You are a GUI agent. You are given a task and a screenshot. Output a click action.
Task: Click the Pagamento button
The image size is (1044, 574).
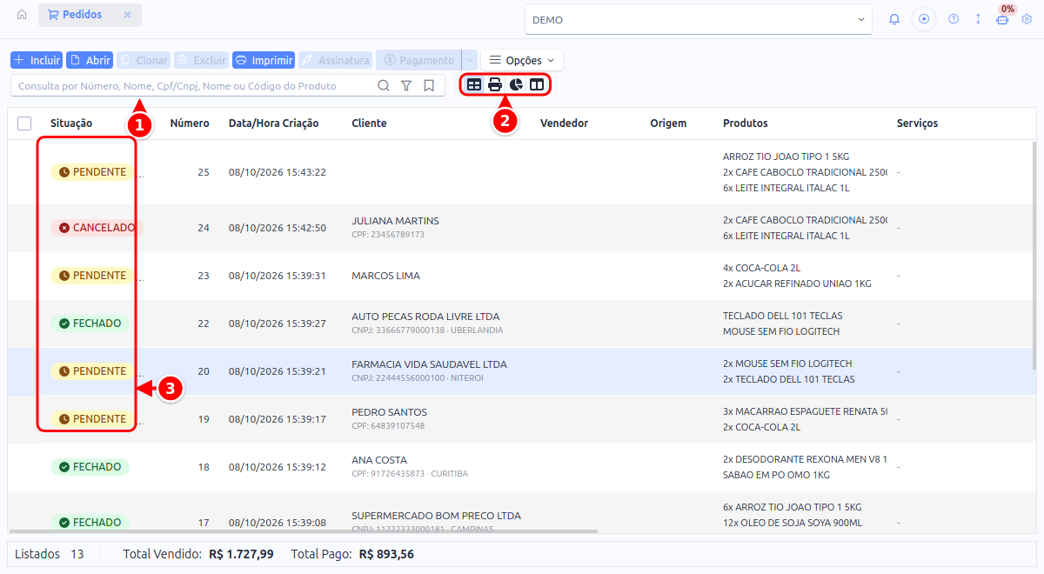tap(418, 60)
